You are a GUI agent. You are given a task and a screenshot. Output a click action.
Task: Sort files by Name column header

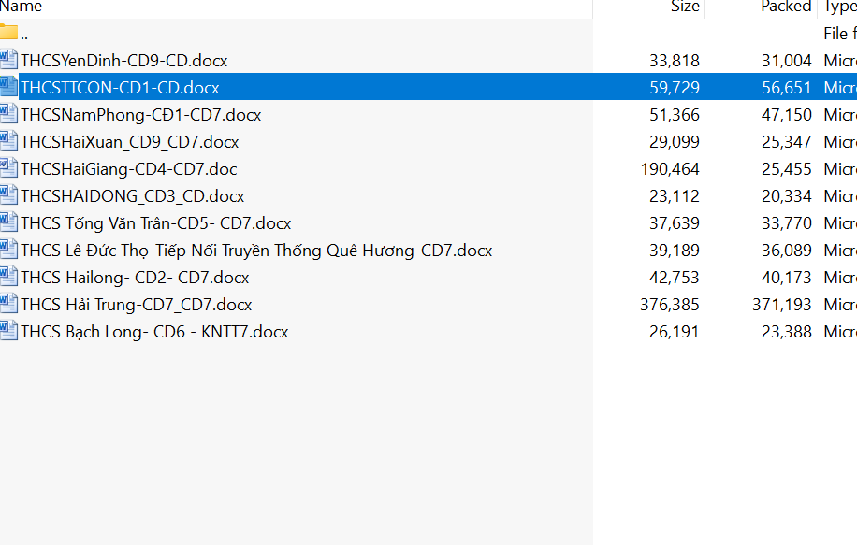click(22, 7)
